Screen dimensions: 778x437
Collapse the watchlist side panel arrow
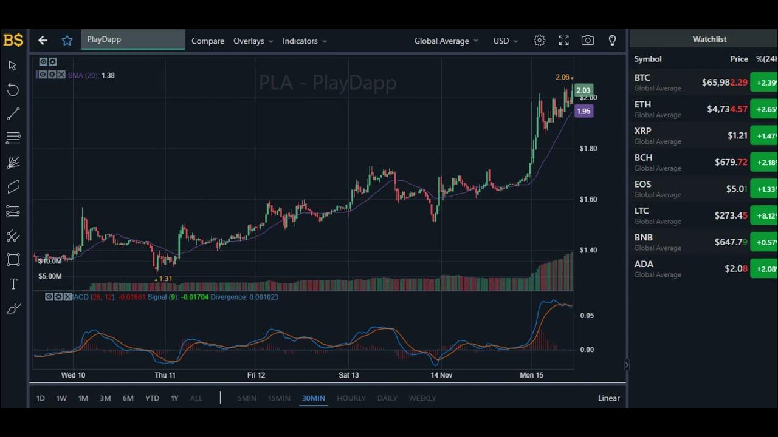tap(627, 365)
